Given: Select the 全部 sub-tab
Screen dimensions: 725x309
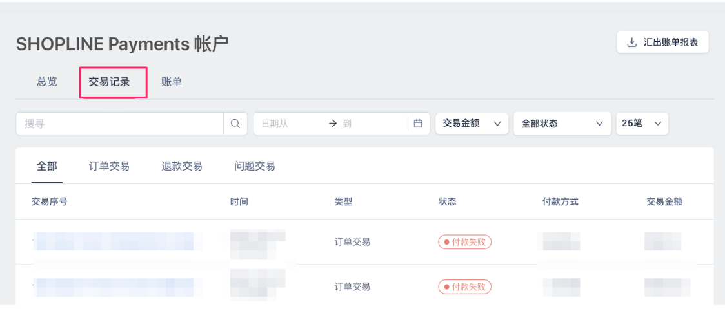Looking at the screenshot, I should 47,166.
